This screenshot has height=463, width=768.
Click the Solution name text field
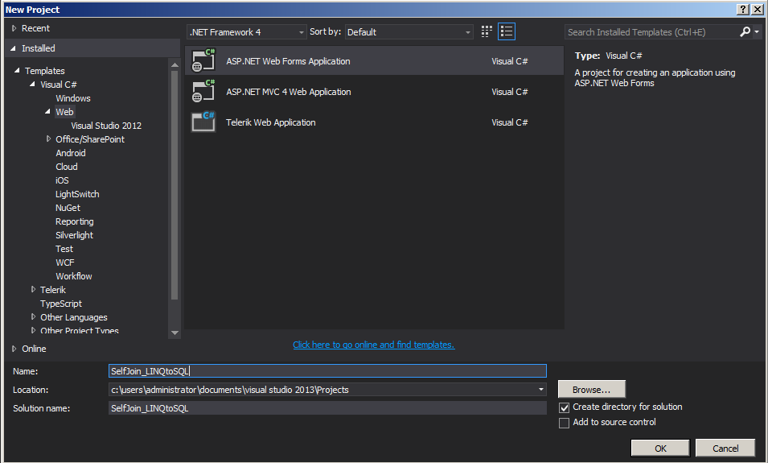click(327, 408)
